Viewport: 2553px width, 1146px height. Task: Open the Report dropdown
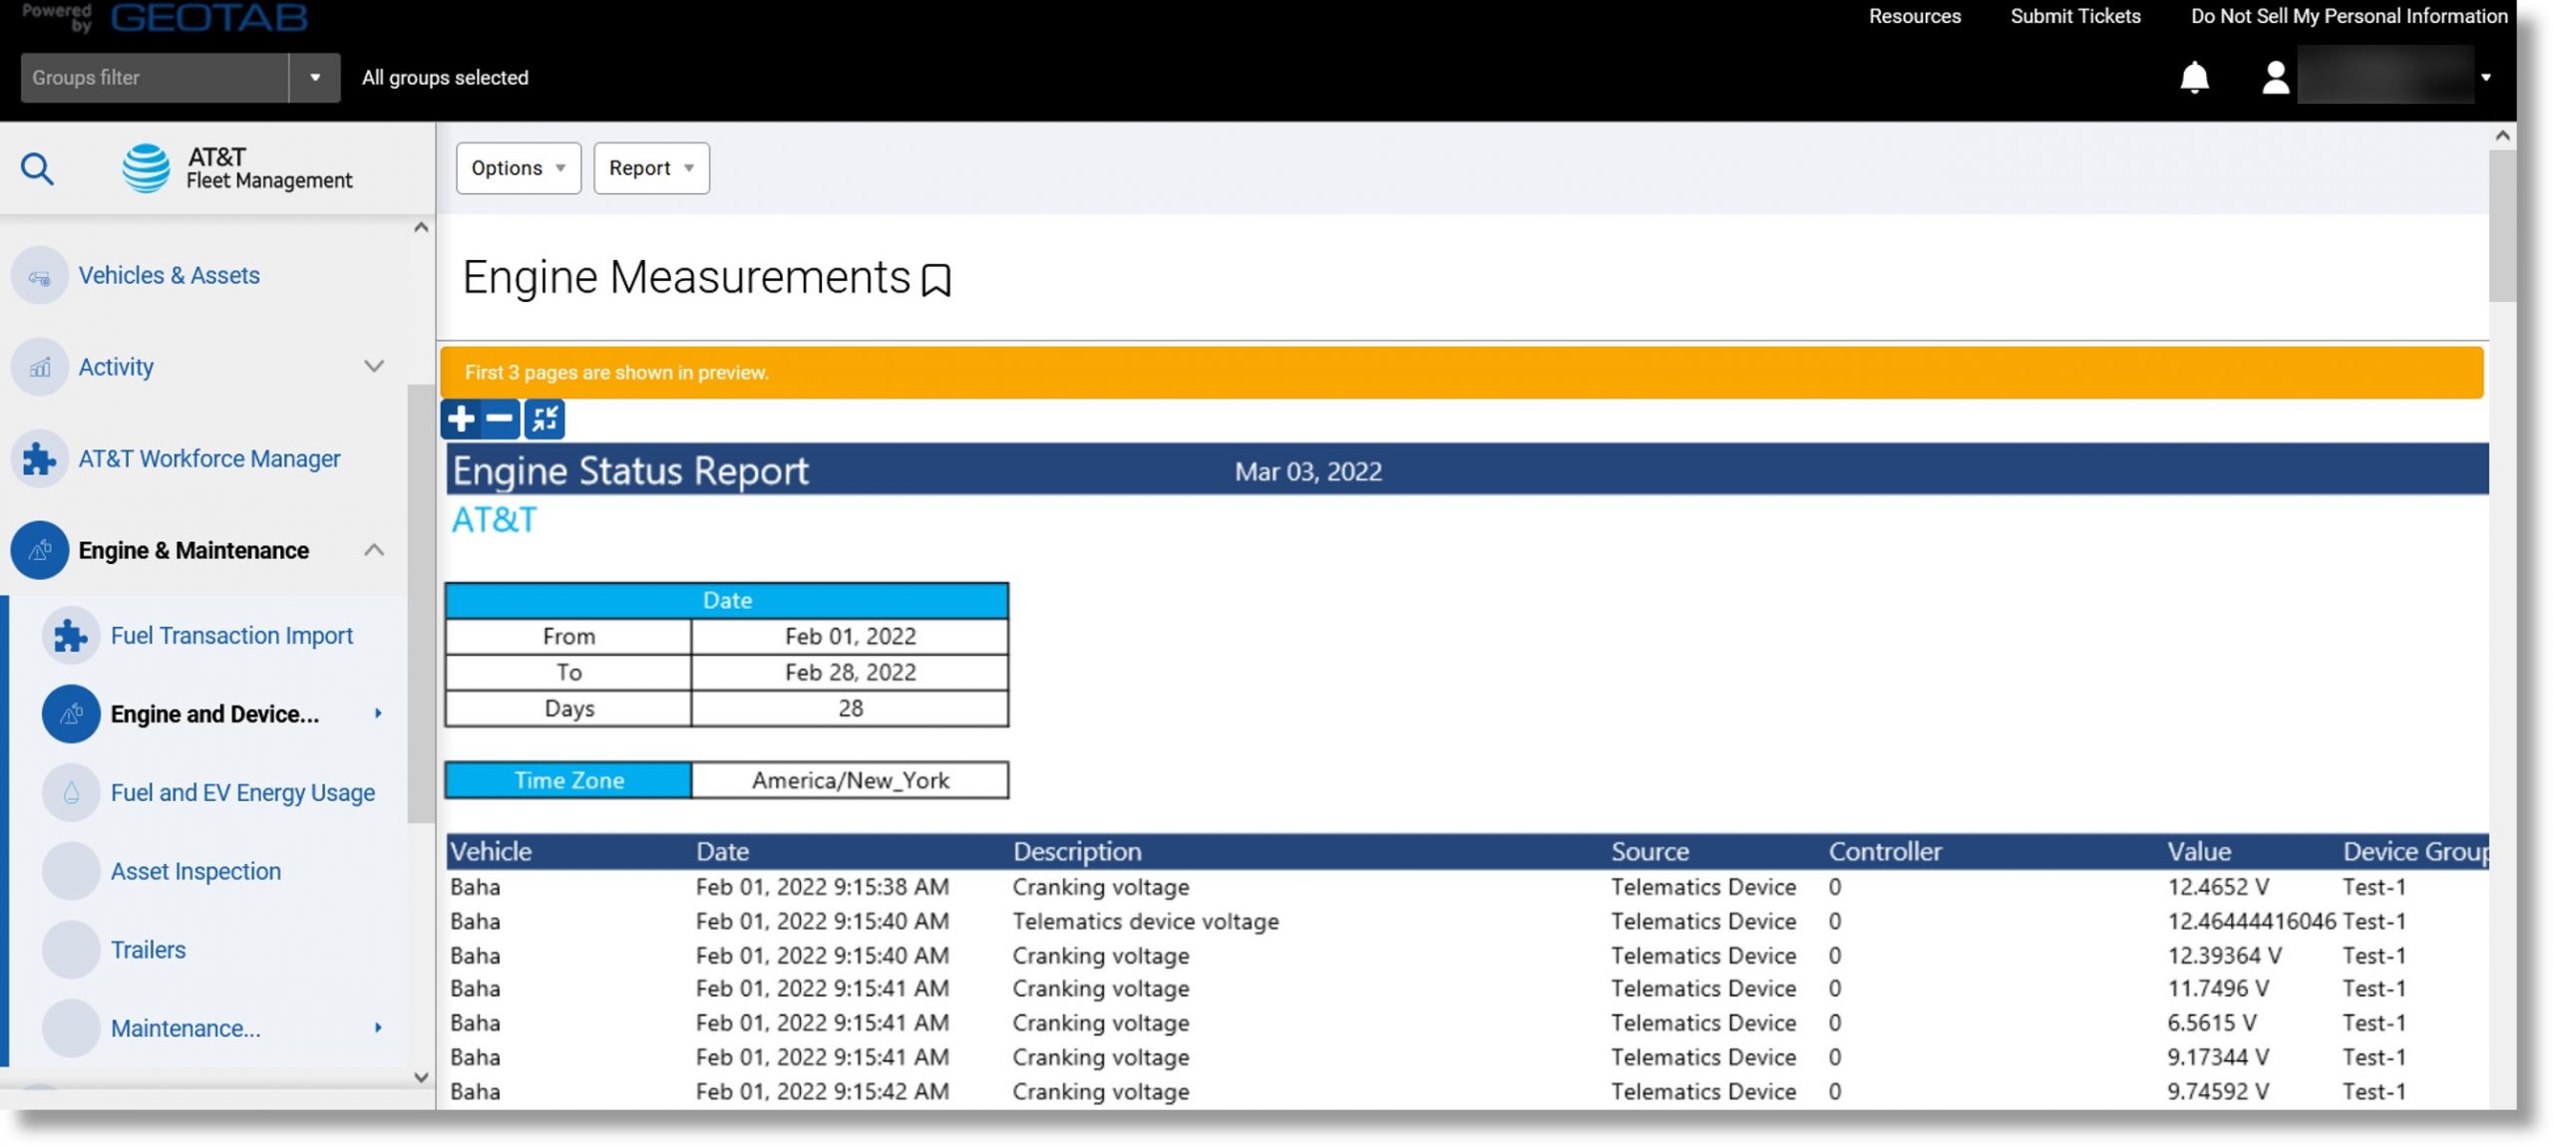(x=651, y=168)
